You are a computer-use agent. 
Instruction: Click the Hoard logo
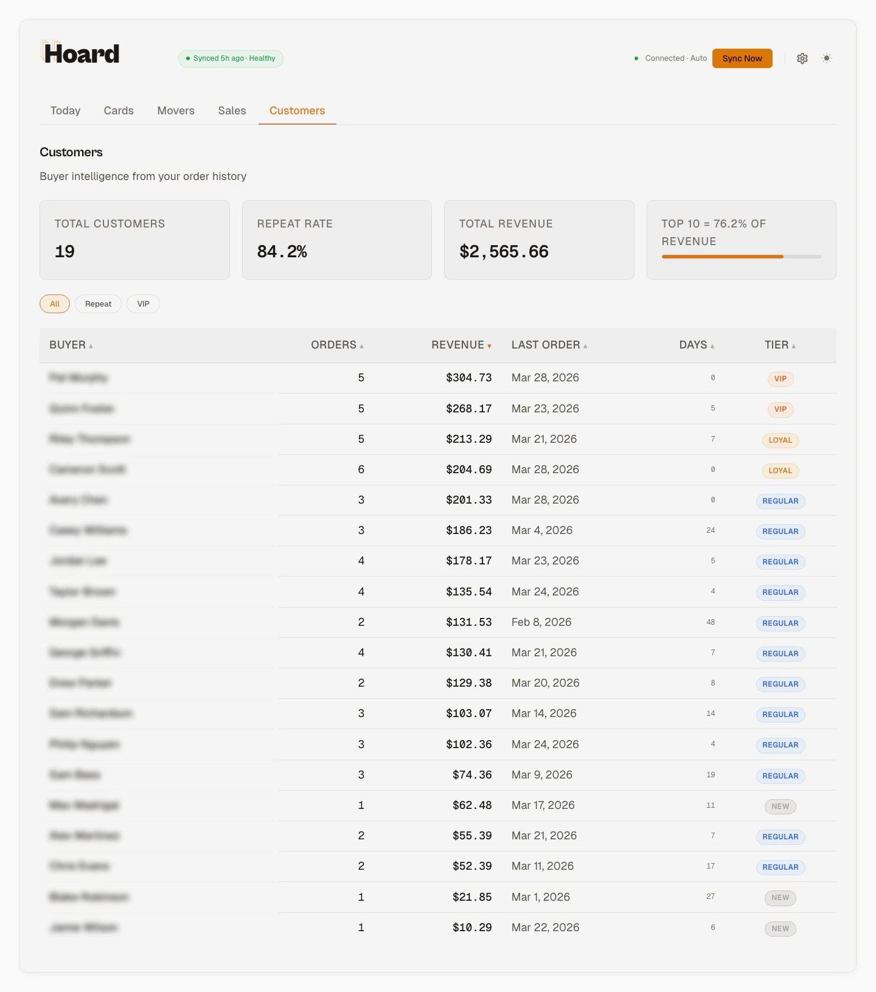pos(80,54)
